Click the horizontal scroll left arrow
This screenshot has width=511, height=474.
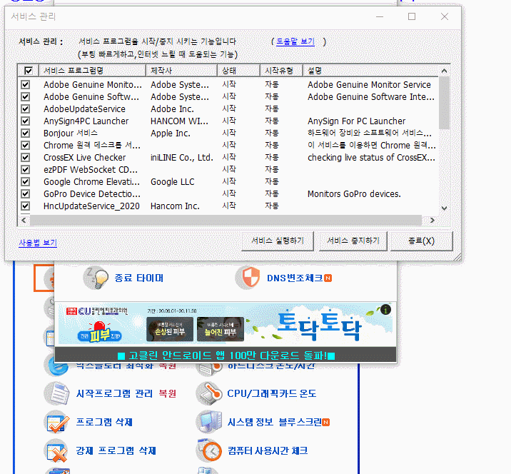(24, 221)
